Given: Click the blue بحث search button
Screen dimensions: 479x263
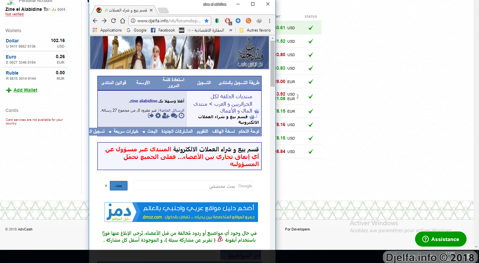Looking at the screenshot, I should point(119,186).
